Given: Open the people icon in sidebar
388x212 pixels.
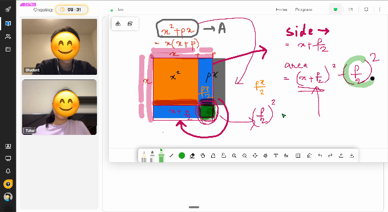Looking at the screenshot, I should click(x=8, y=37).
